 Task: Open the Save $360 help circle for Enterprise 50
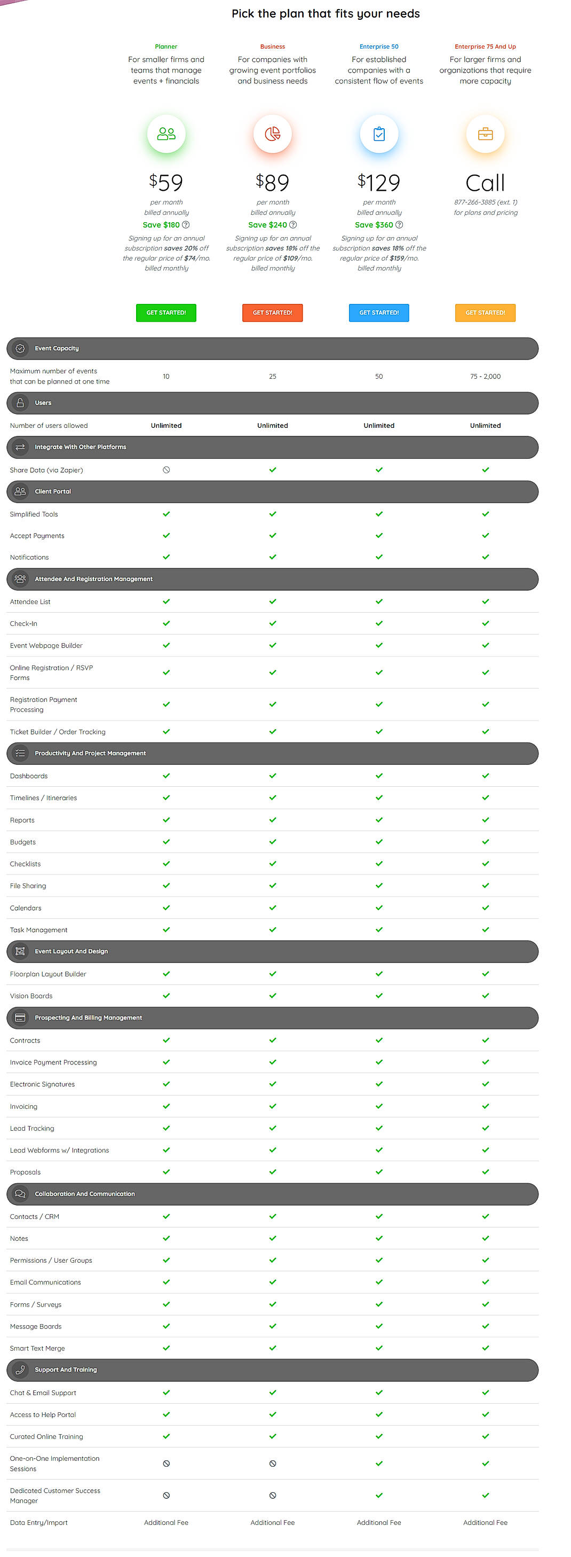pyautogui.click(x=400, y=224)
